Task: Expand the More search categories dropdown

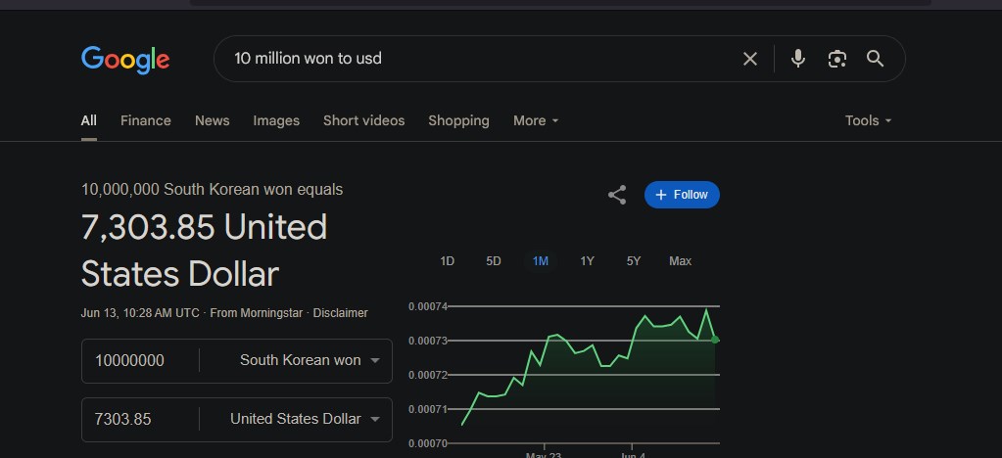Action: pos(536,120)
